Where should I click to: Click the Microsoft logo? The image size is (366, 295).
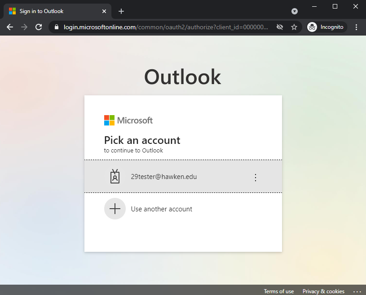128,120
